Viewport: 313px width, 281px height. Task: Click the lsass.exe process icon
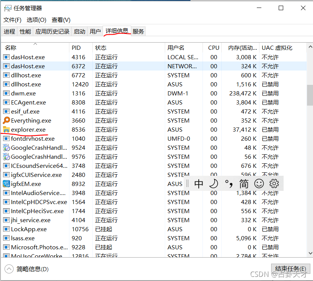click(x=6, y=238)
